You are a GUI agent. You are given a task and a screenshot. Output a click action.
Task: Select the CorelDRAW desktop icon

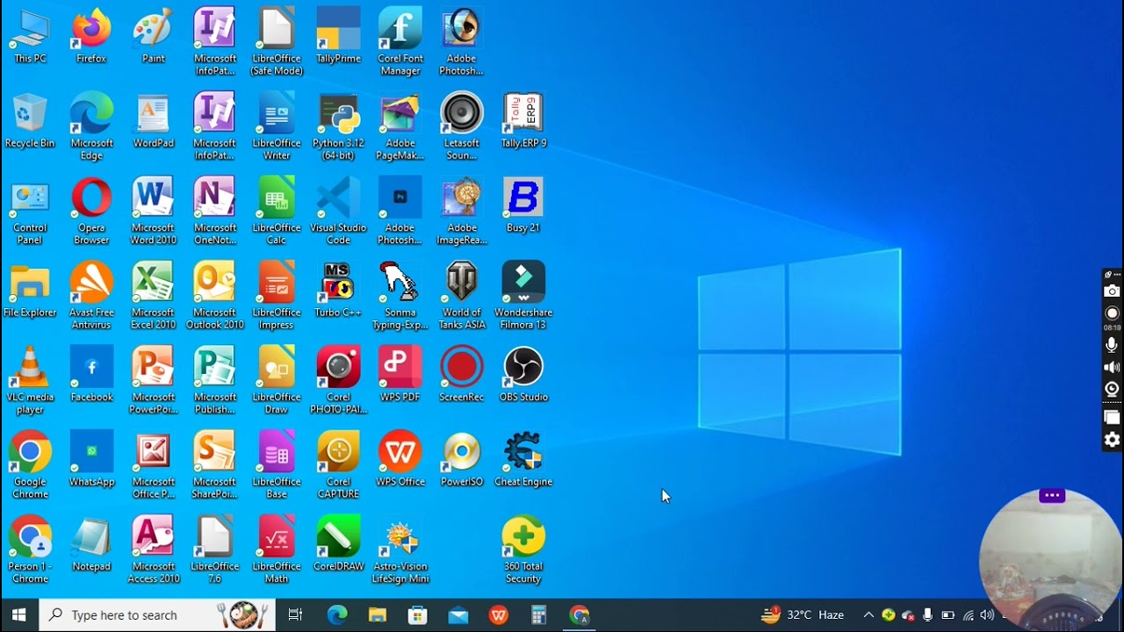[x=338, y=544]
